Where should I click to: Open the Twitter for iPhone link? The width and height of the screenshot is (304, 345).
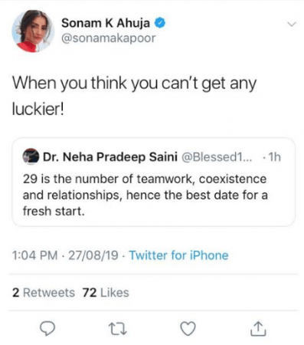pos(178,255)
